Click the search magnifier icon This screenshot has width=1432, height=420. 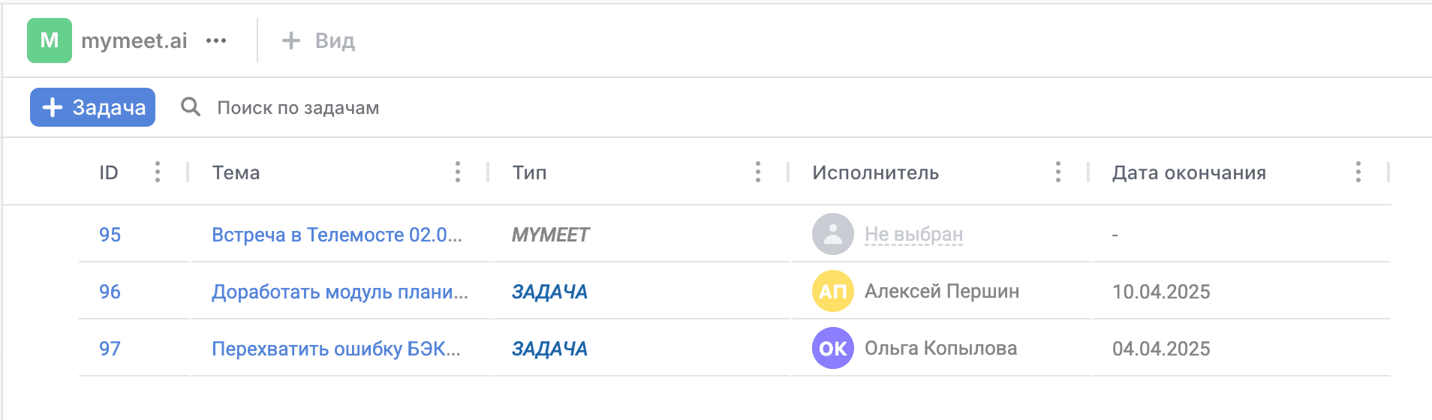click(x=191, y=107)
